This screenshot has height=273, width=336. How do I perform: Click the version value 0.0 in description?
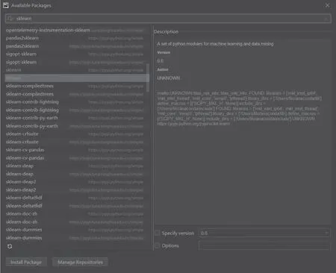click(160, 60)
